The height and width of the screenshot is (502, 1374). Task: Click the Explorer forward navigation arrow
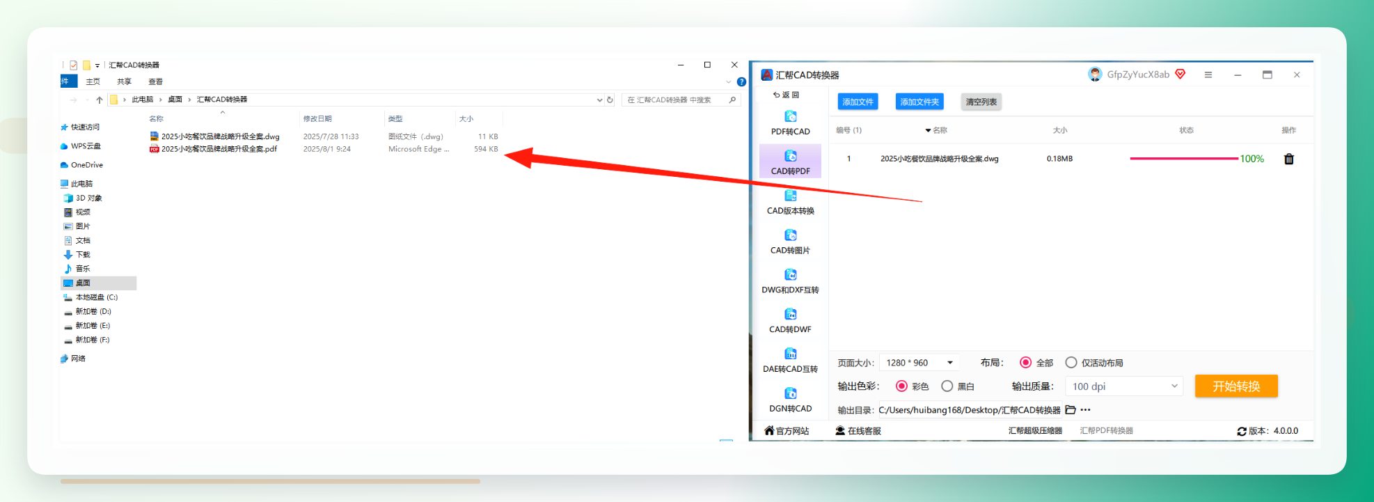(x=74, y=100)
